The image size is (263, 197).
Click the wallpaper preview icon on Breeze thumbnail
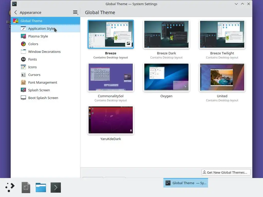click(x=128, y=43)
